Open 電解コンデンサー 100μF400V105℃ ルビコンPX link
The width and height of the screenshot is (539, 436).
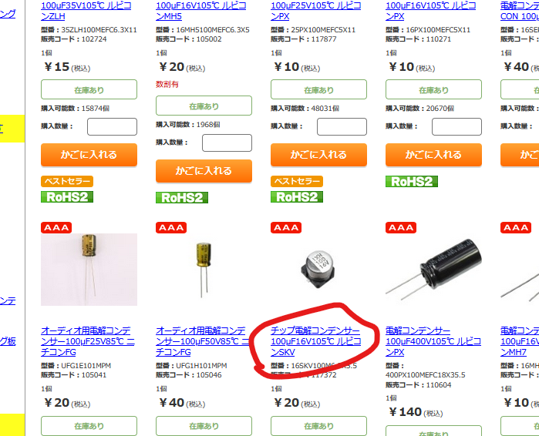[x=433, y=341]
